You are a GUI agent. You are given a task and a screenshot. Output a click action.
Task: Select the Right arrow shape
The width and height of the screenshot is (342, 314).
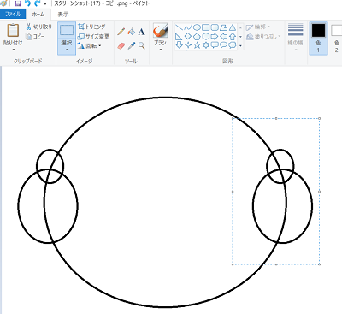[215, 36]
